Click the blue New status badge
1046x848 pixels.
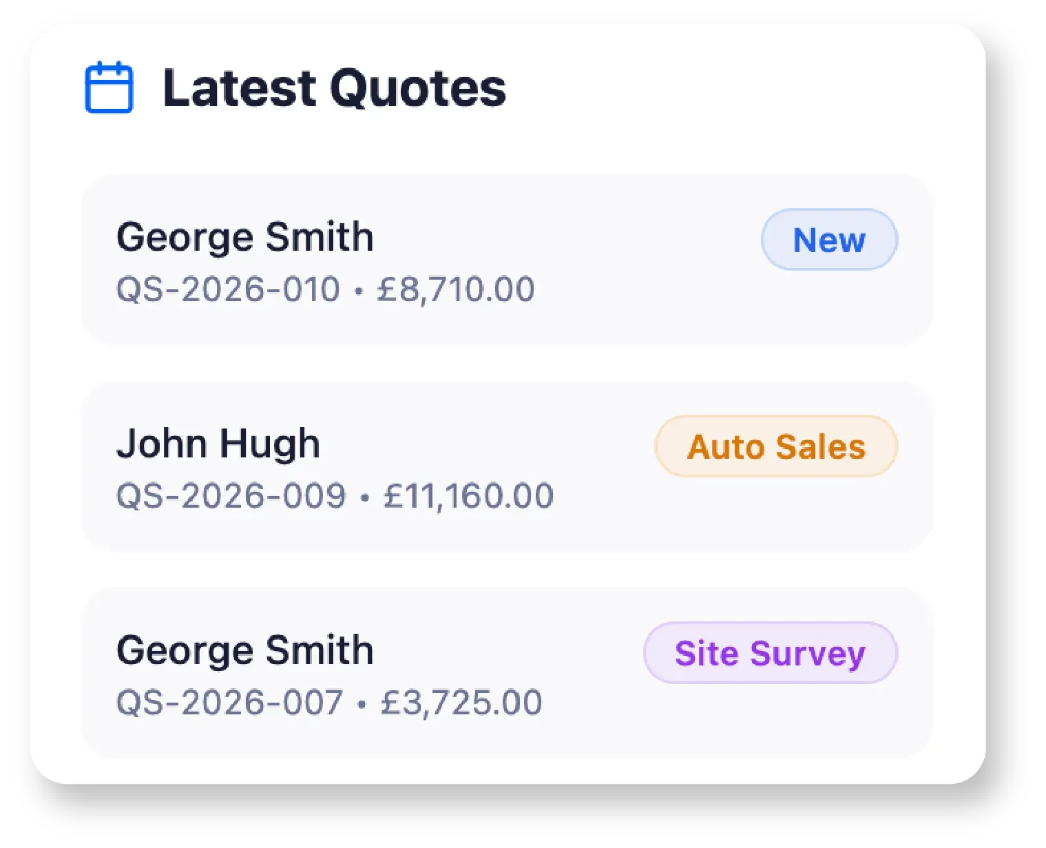coord(829,240)
